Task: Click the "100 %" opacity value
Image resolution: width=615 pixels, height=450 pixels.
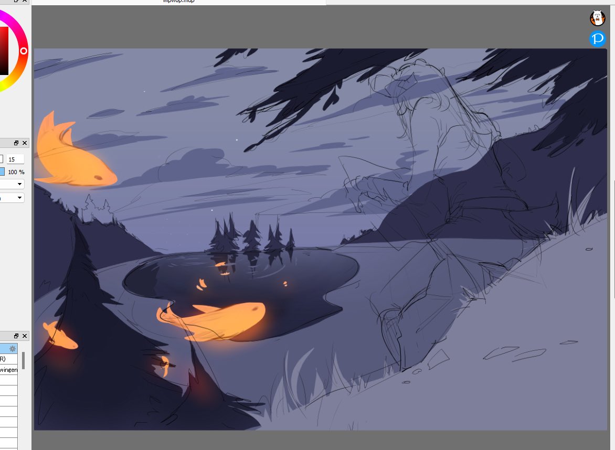Action: point(16,172)
